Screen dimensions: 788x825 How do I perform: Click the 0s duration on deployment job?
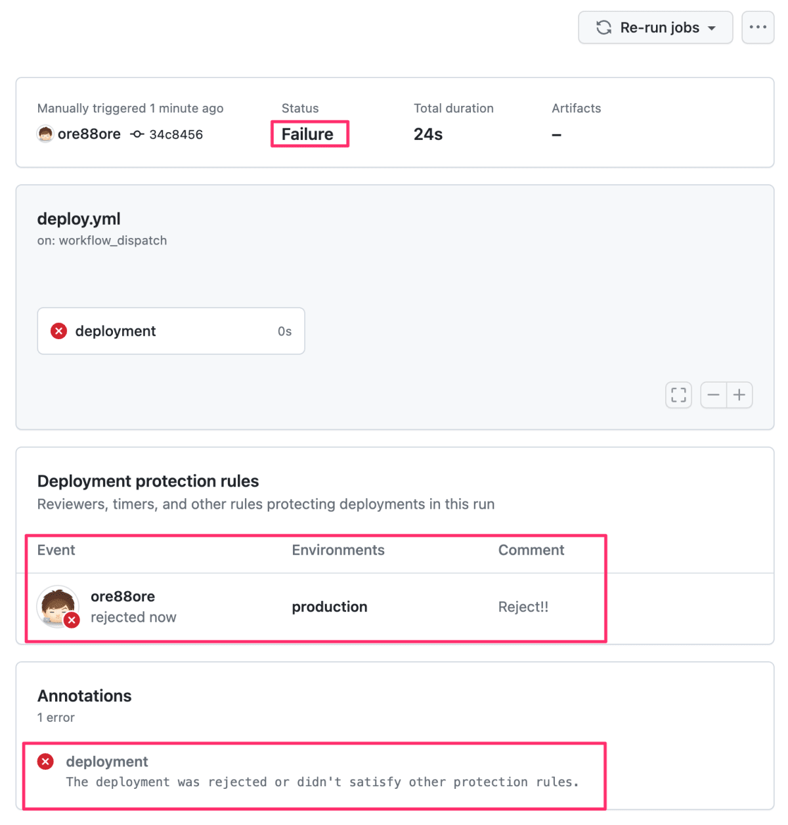tap(284, 331)
